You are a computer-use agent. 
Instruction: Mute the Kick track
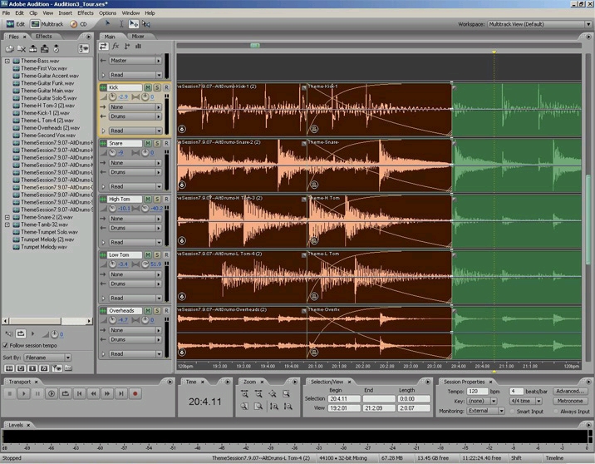(x=148, y=87)
